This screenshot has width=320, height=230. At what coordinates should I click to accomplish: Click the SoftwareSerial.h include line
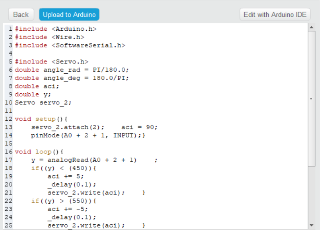tap(70, 45)
